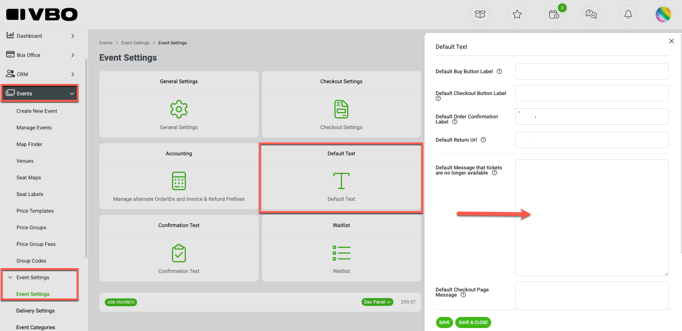
Task: Go to Manage Events
Action: click(x=34, y=128)
